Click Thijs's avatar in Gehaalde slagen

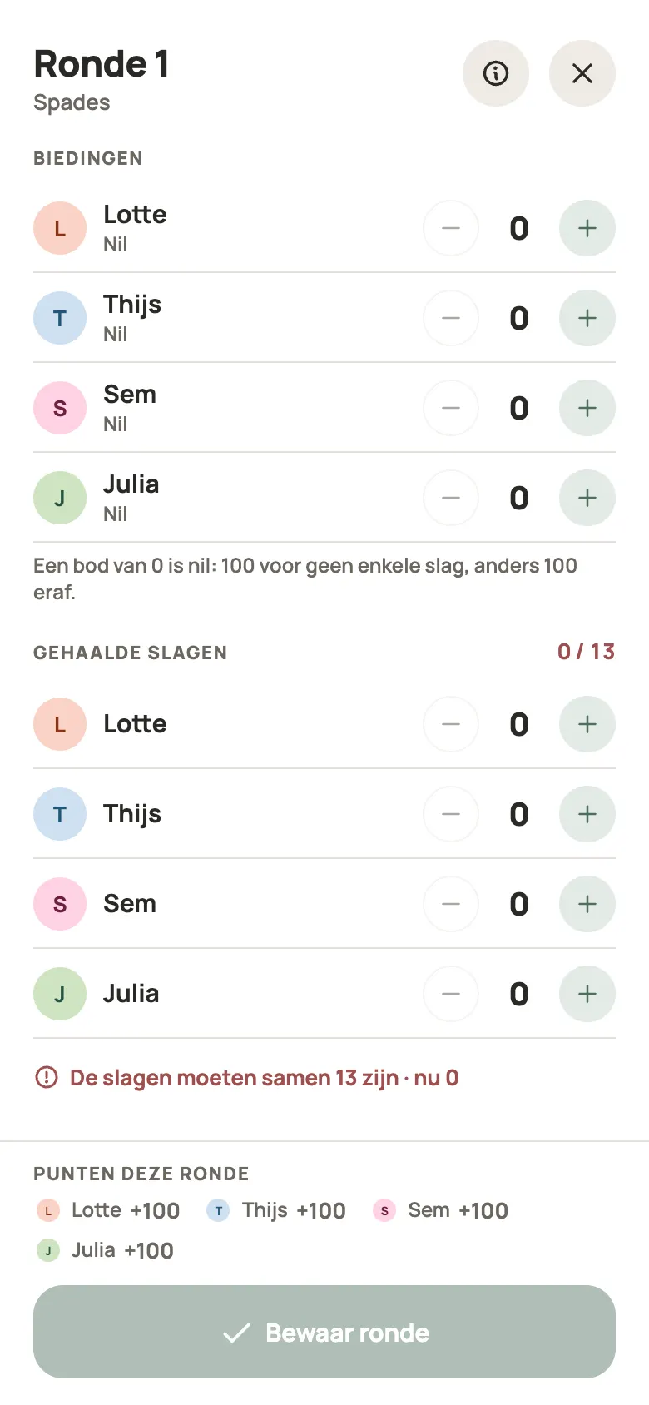coord(60,814)
